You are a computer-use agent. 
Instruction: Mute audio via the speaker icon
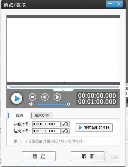click(x=31, y=104)
